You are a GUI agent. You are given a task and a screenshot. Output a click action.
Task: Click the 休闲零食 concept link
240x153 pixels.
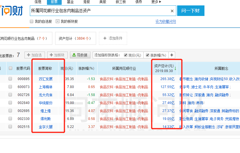(186, 111)
